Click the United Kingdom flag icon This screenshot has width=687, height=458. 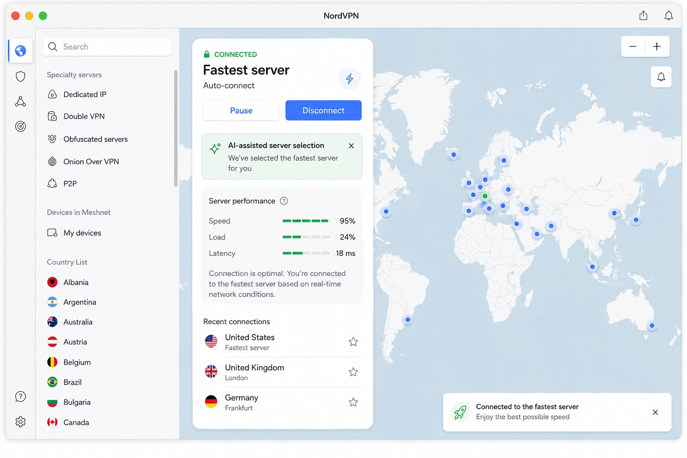(x=211, y=372)
